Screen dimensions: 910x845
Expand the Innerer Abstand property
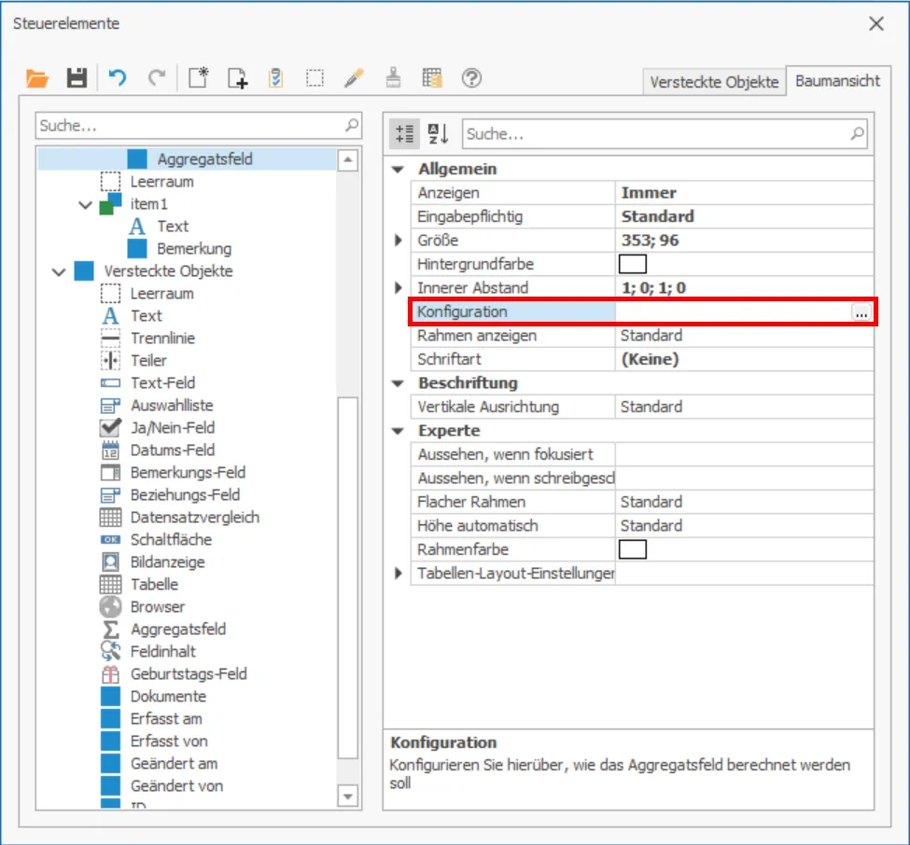[x=399, y=287]
